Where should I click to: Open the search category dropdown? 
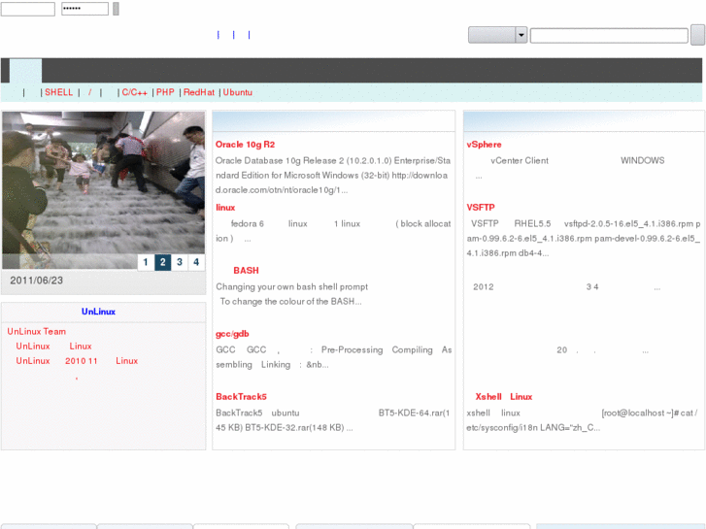(498, 35)
